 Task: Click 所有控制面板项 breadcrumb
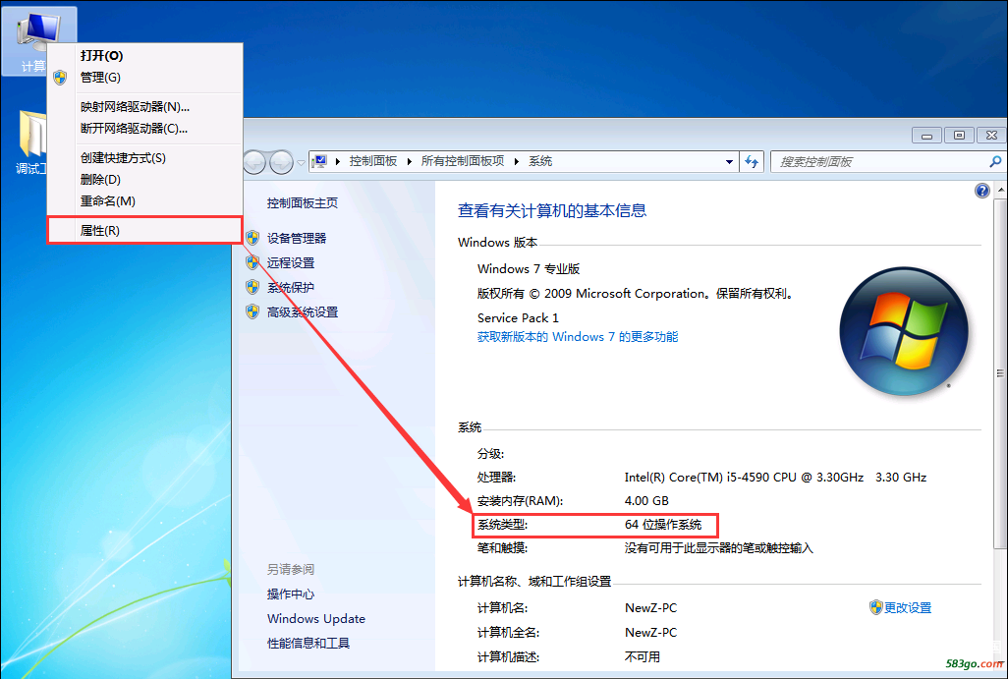[x=462, y=161]
